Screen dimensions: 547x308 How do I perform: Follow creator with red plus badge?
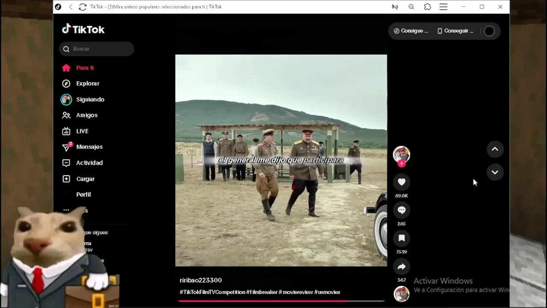(x=401, y=163)
